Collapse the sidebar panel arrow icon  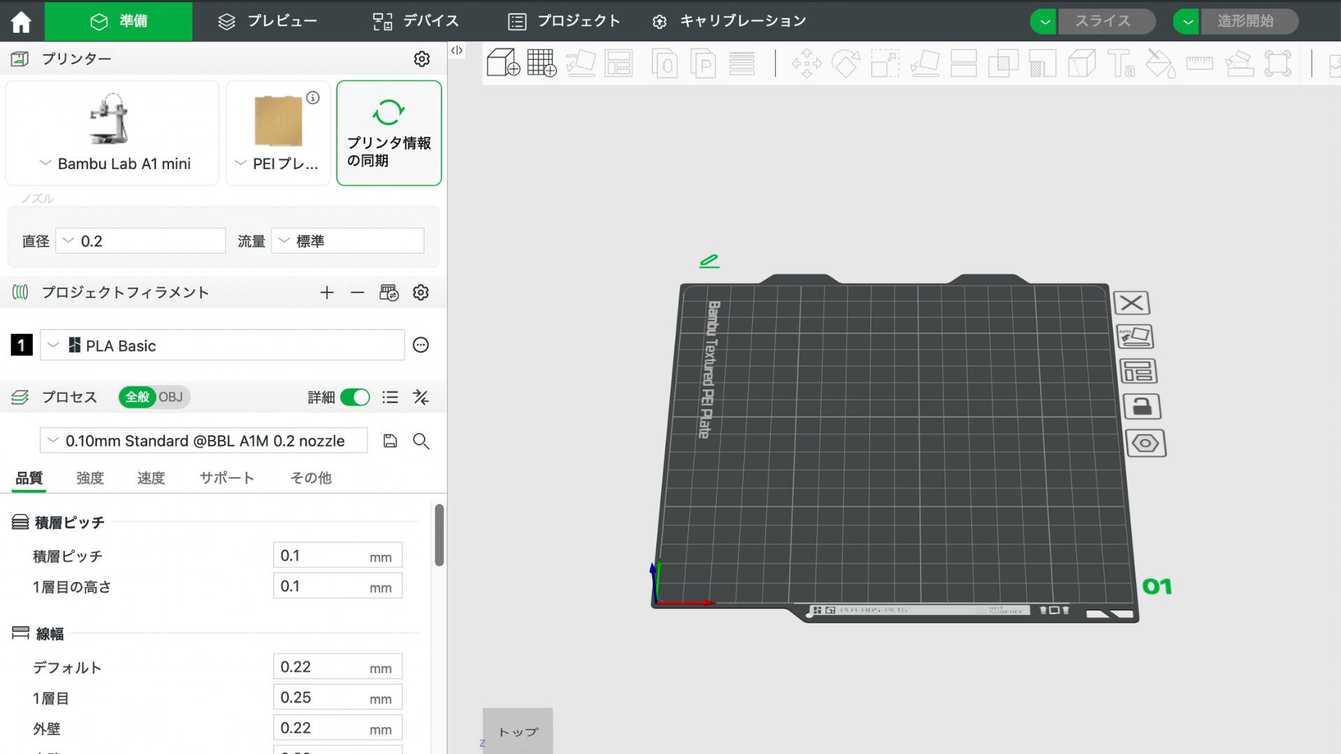coord(457,50)
